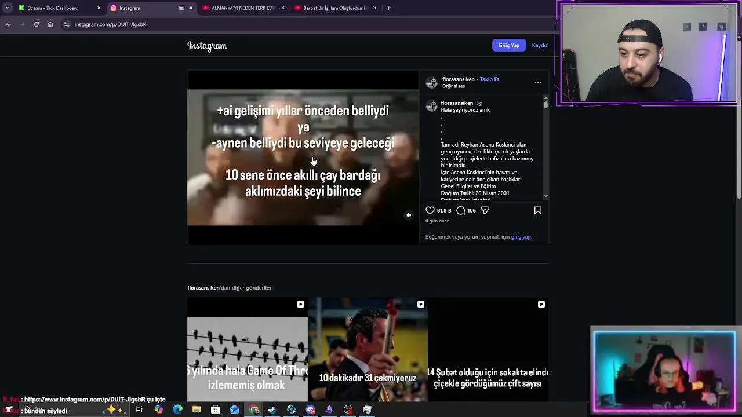Go back to previous page

tap(9, 24)
